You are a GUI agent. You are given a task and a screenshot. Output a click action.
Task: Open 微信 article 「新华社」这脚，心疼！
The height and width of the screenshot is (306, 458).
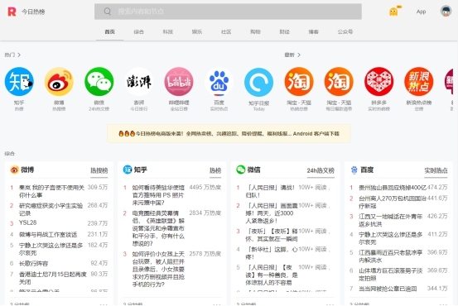(272, 253)
